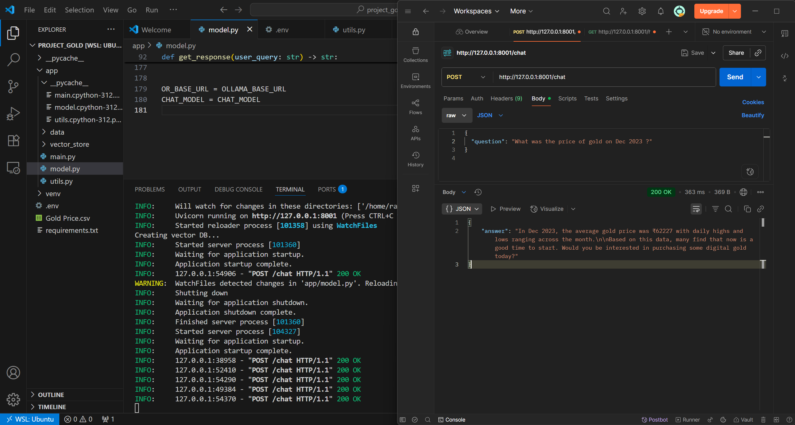The image size is (795, 425).
Task: Click Postman notifications bell icon
Action: click(660, 11)
